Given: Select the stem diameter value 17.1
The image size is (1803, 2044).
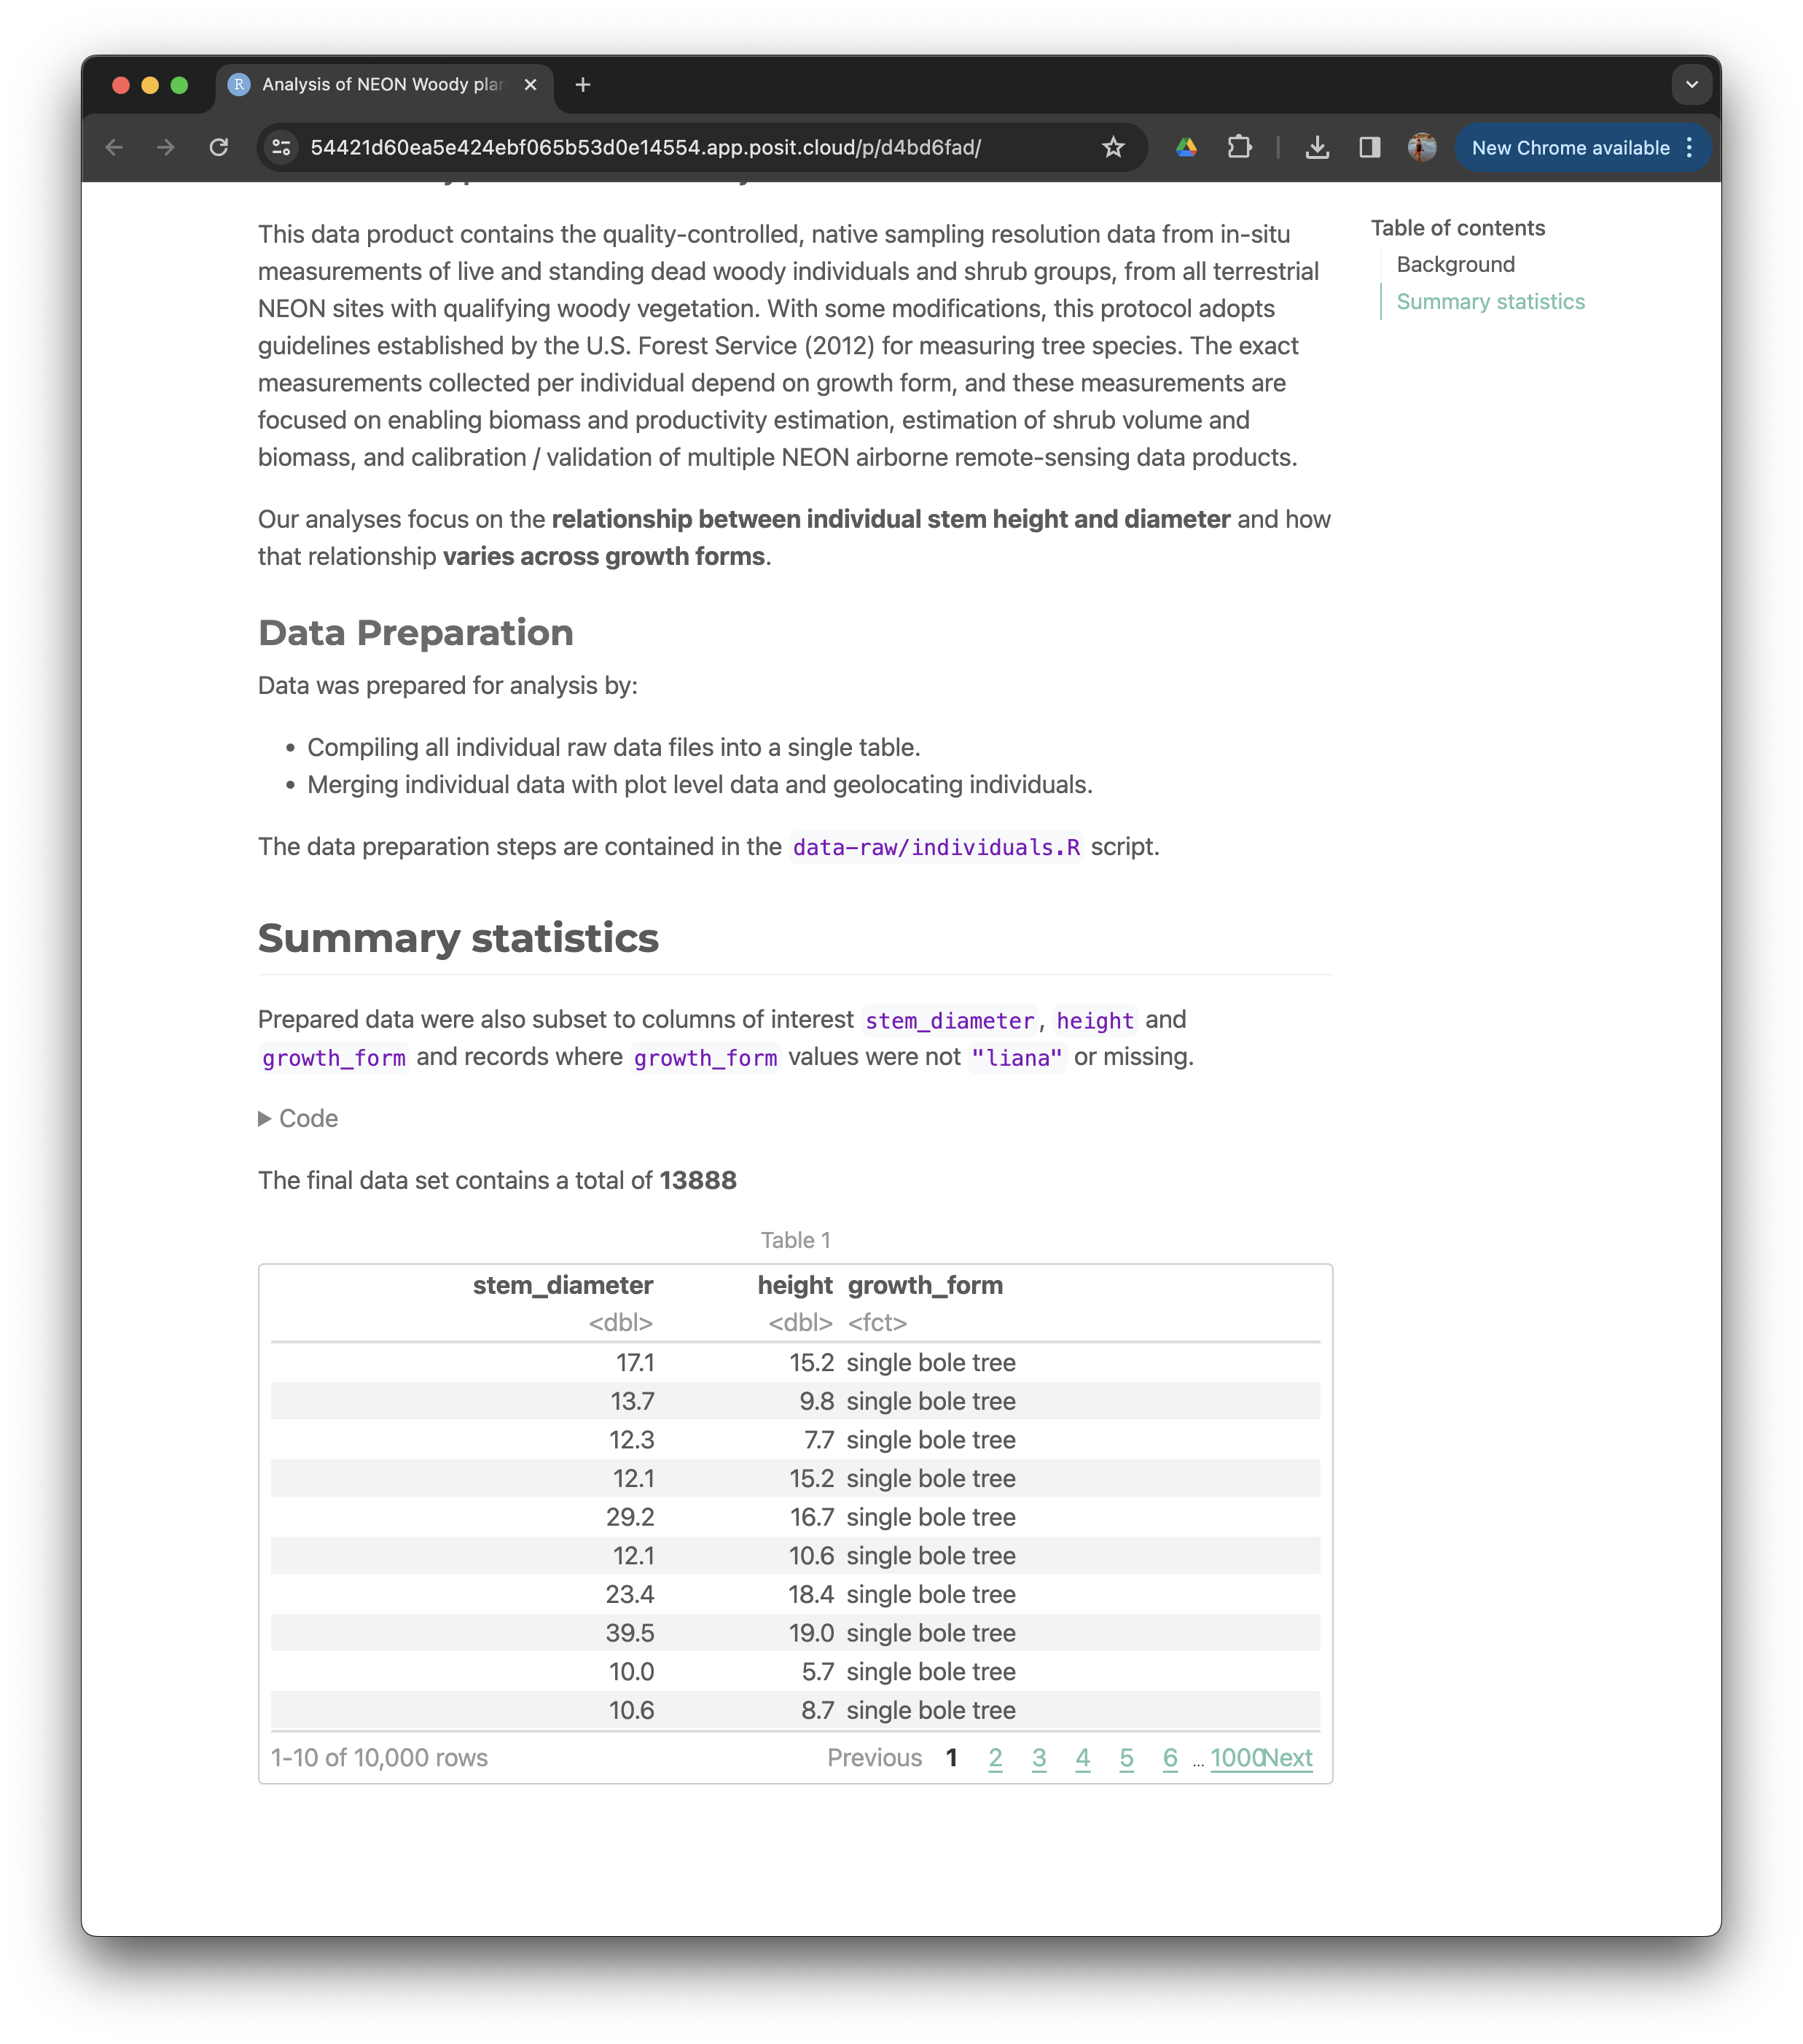Looking at the screenshot, I should pyautogui.click(x=635, y=1363).
